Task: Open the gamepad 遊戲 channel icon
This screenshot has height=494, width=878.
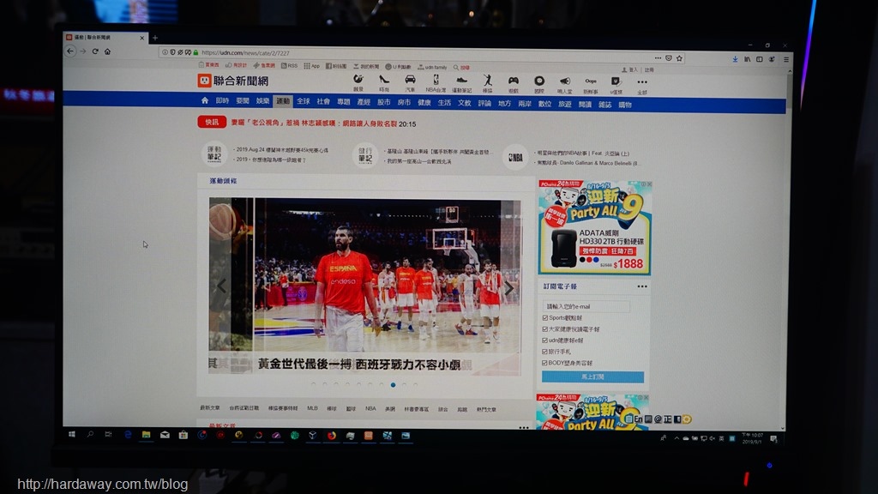Action: (514, 85)
